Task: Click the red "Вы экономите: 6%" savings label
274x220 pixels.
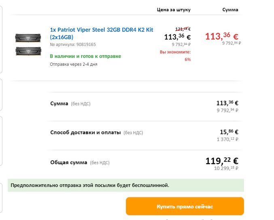Action: [x=175, y=56]
